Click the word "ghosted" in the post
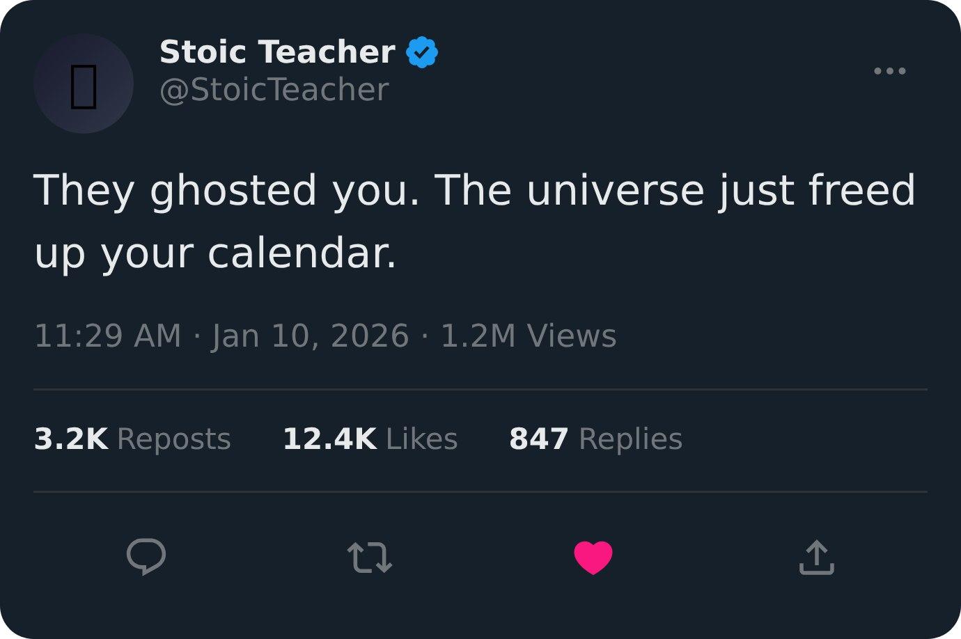The height and width of the screenshot is (639, 961). [x=233, y=191]
